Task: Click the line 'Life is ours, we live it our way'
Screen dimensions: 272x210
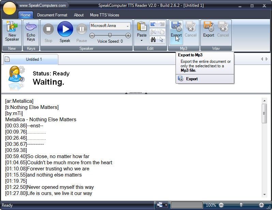Action: tap(60, 193)
